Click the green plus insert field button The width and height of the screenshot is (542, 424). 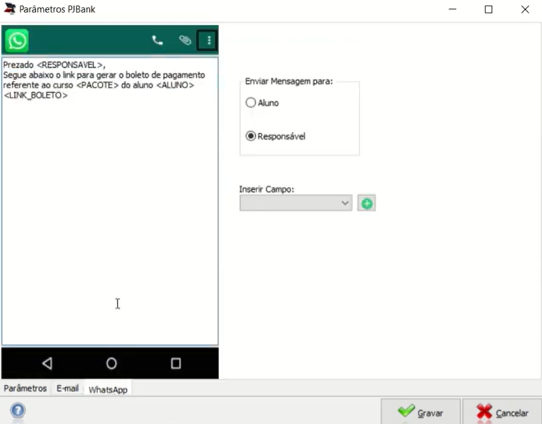point(366,203)
